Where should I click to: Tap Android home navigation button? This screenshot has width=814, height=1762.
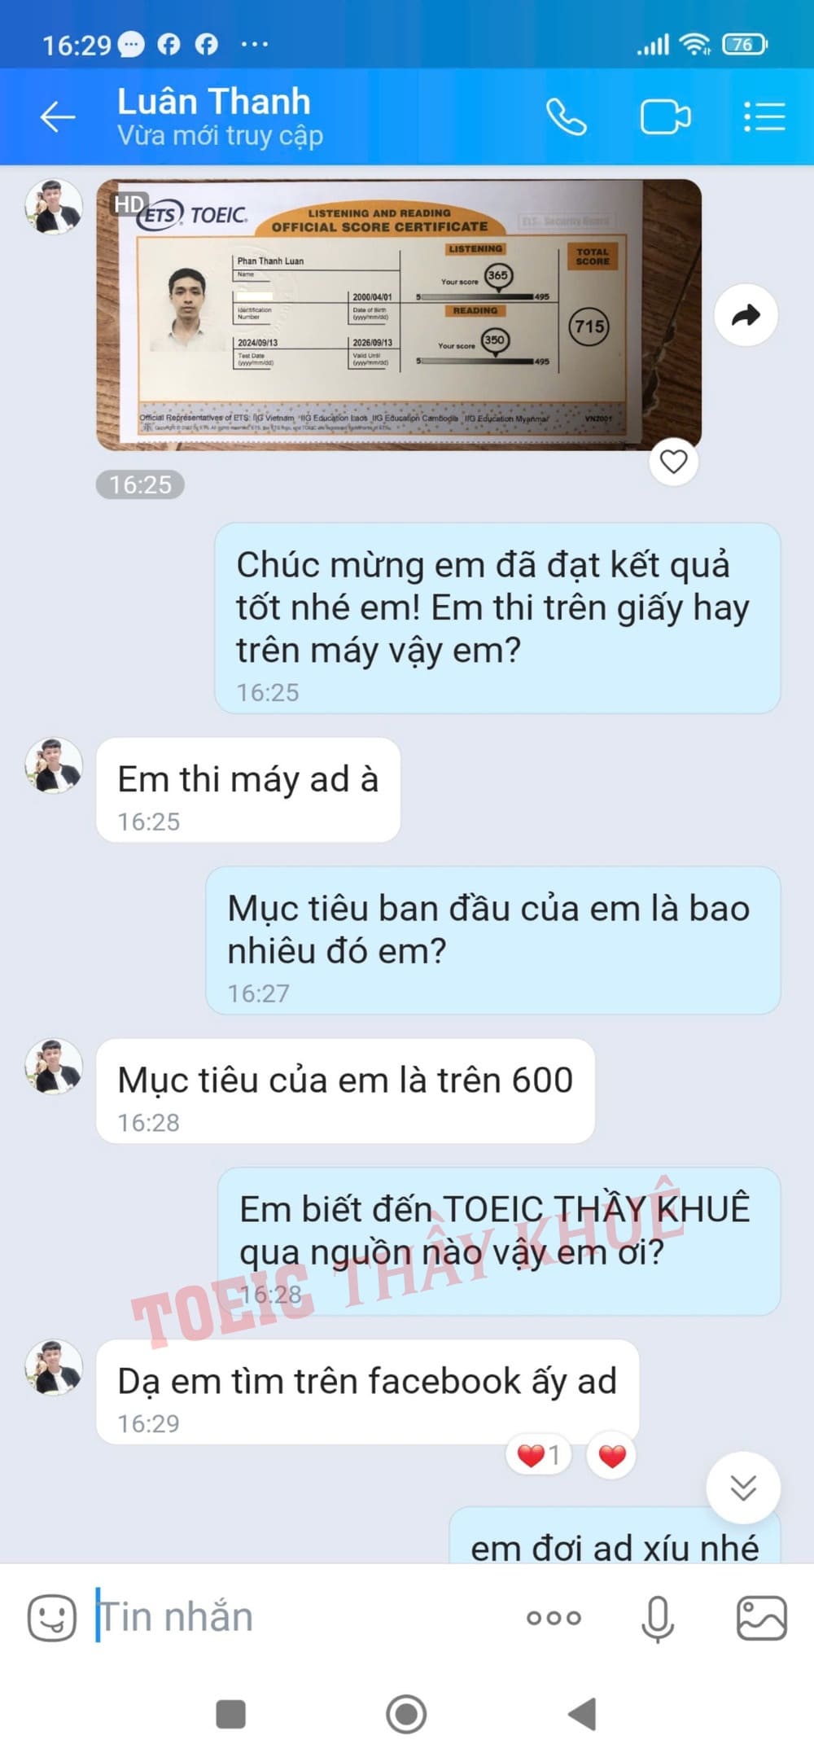pyautogui.click(x=406, y=1714)
